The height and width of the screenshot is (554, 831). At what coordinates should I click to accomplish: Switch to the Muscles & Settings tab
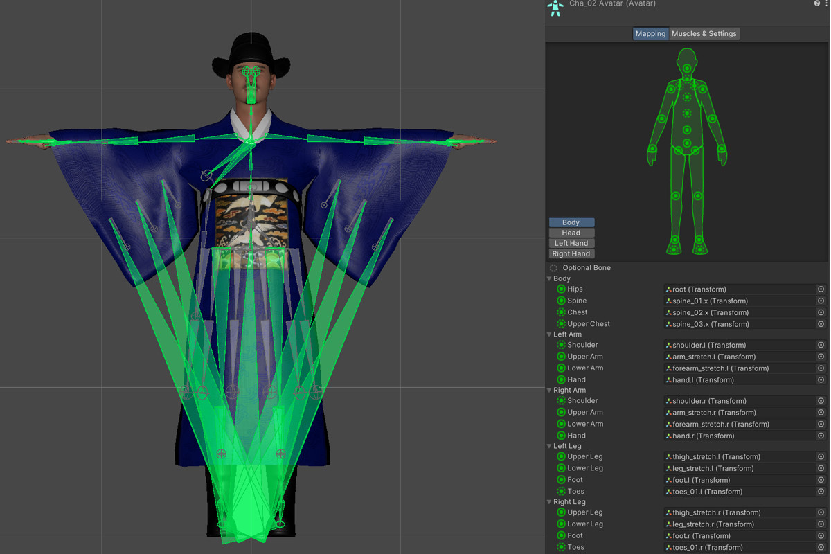[704, 33]
